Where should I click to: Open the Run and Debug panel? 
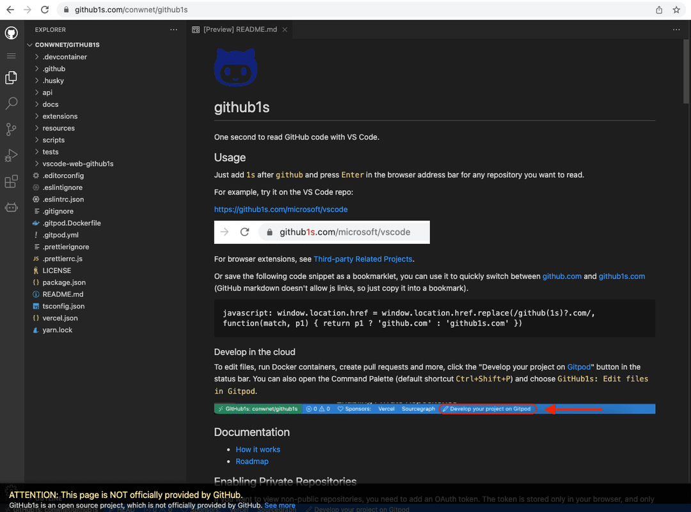[10, 156]
